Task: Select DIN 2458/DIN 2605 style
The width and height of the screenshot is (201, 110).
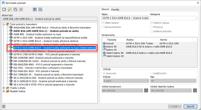Action: click(x=44, y=58)
